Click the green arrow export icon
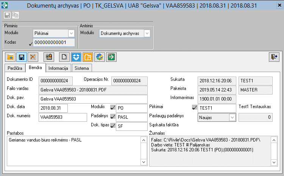284x176 pixels. click(x=111, y=57)
